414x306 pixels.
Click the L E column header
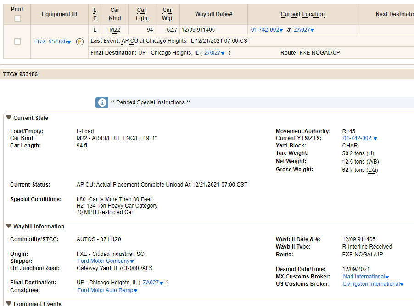coord(95,14)
